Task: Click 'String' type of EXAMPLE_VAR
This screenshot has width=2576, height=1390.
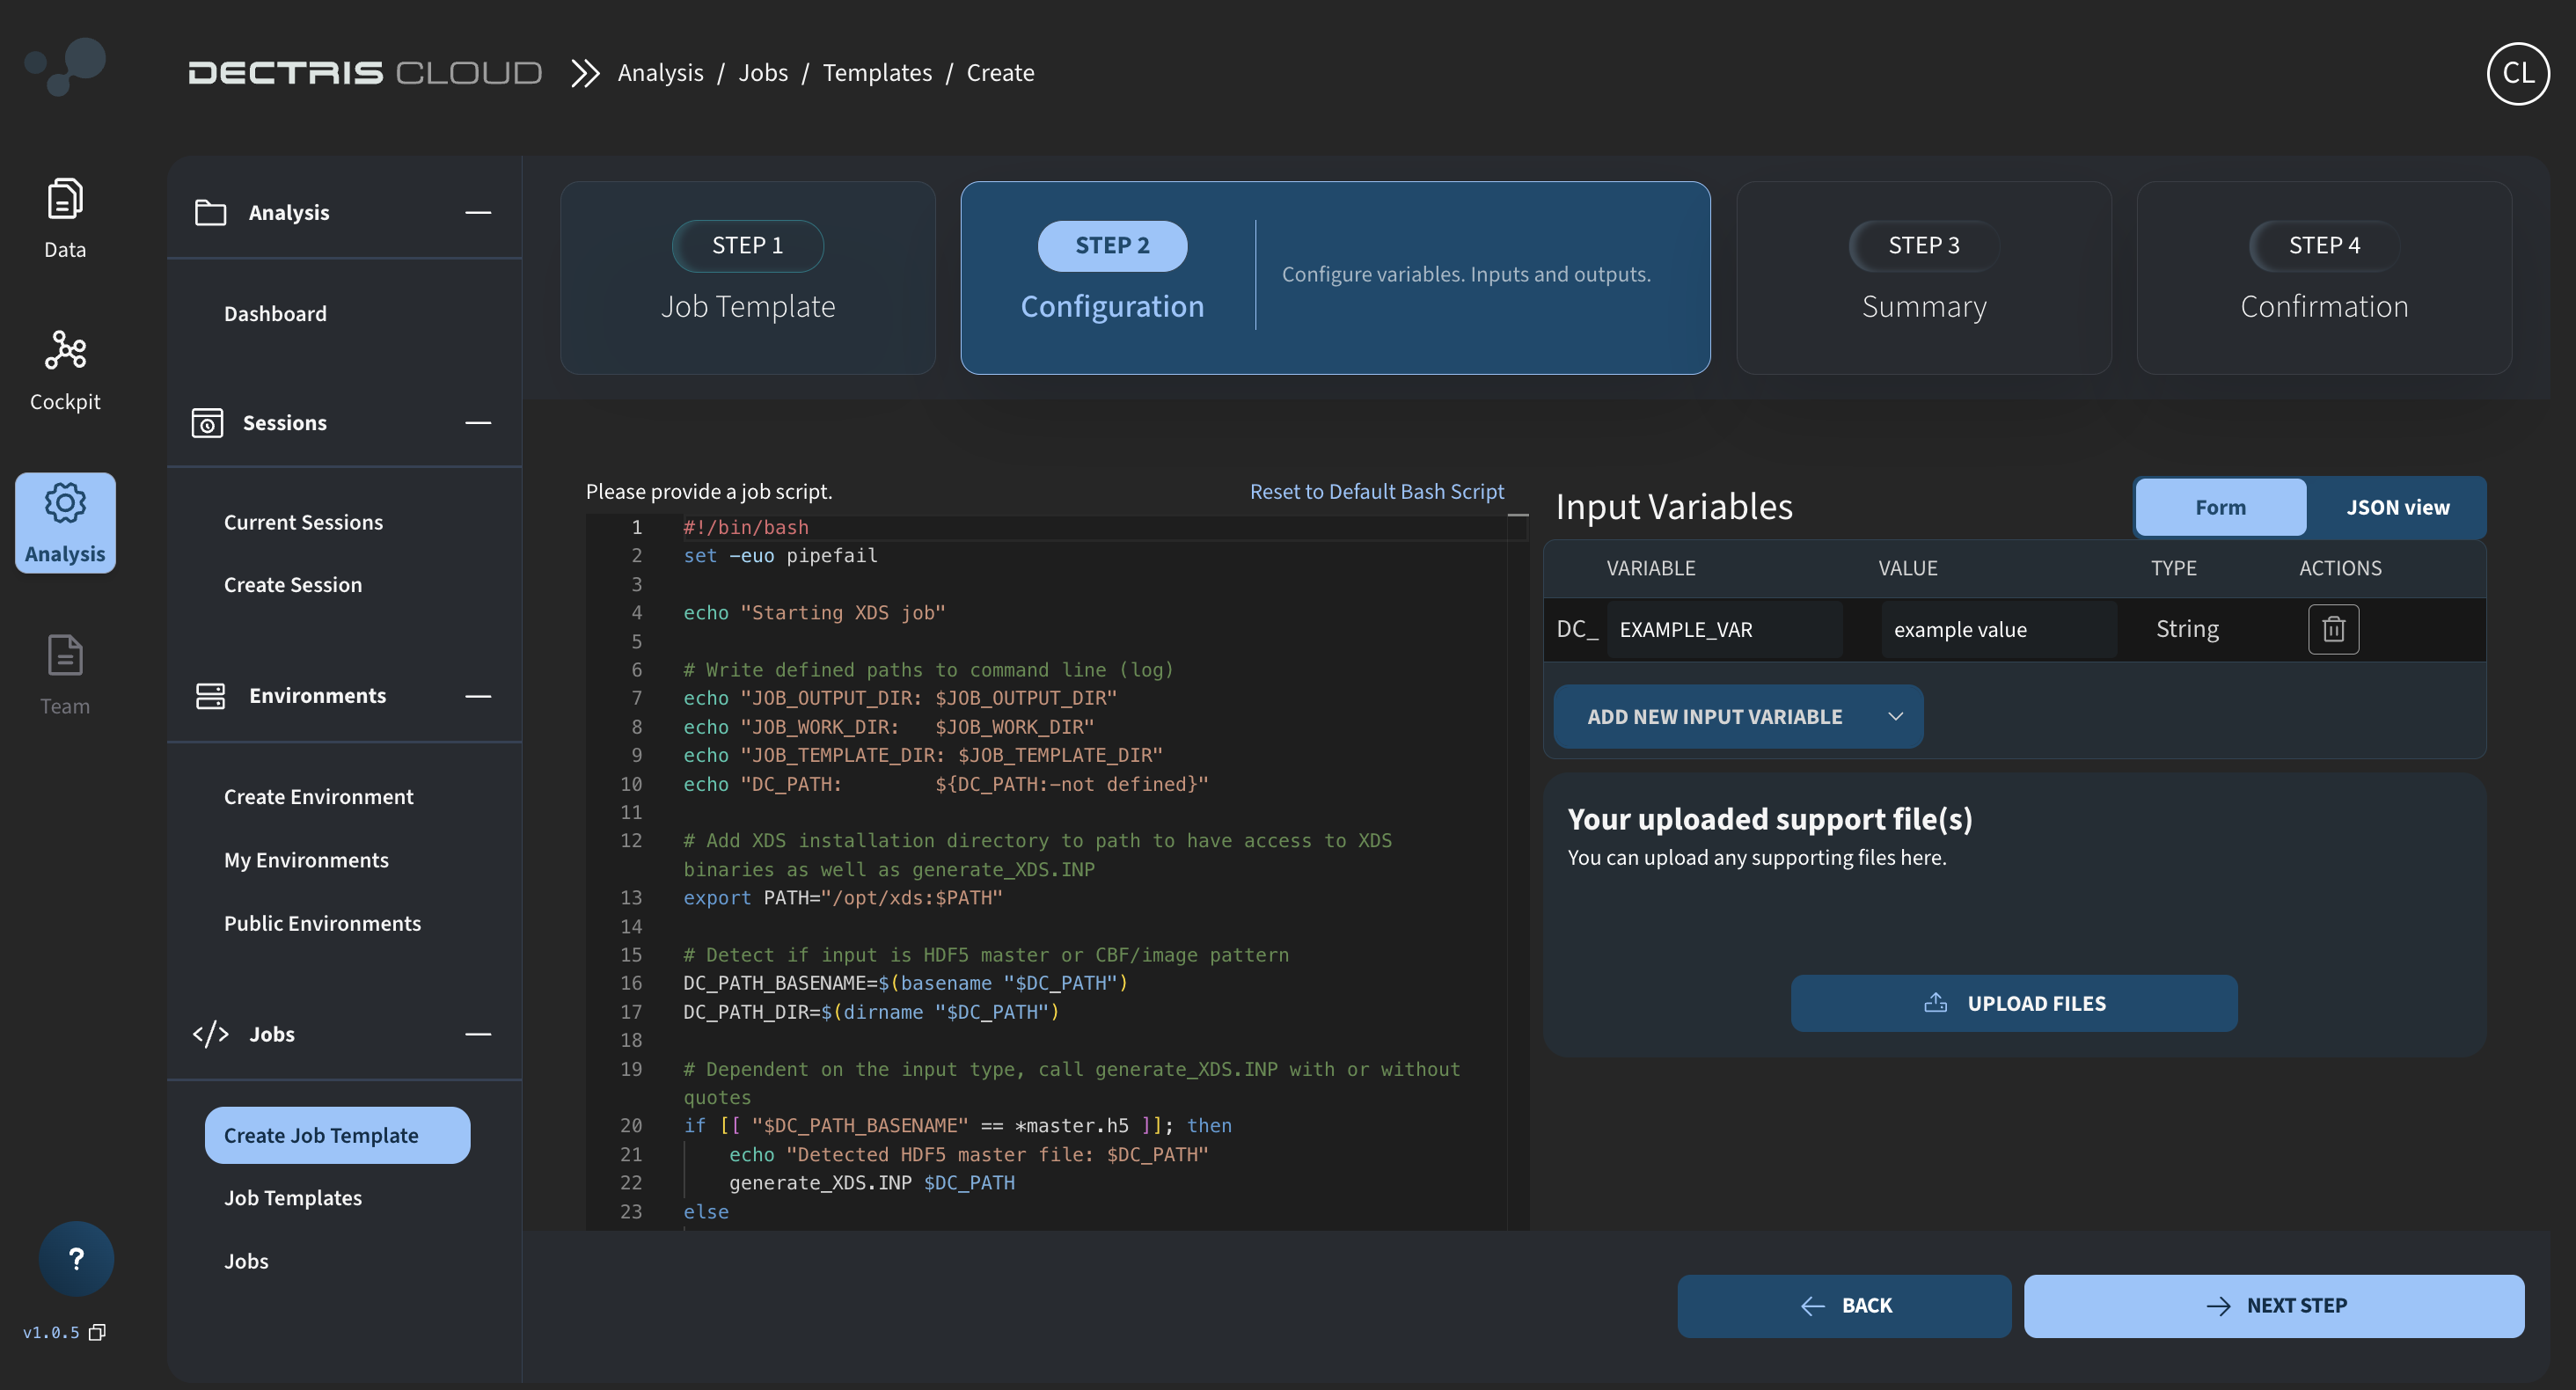Action: (x=2187, y=629)
